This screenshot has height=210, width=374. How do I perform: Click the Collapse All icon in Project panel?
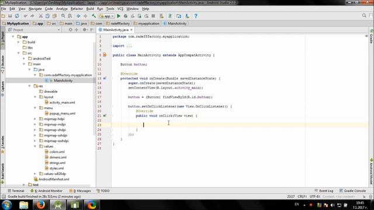point(77,30)
